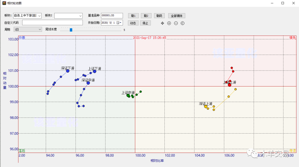The height and width of the screenshot is (167, 299).
Task: Open the 板块2 dropdown list
Action: pos(80,16)
